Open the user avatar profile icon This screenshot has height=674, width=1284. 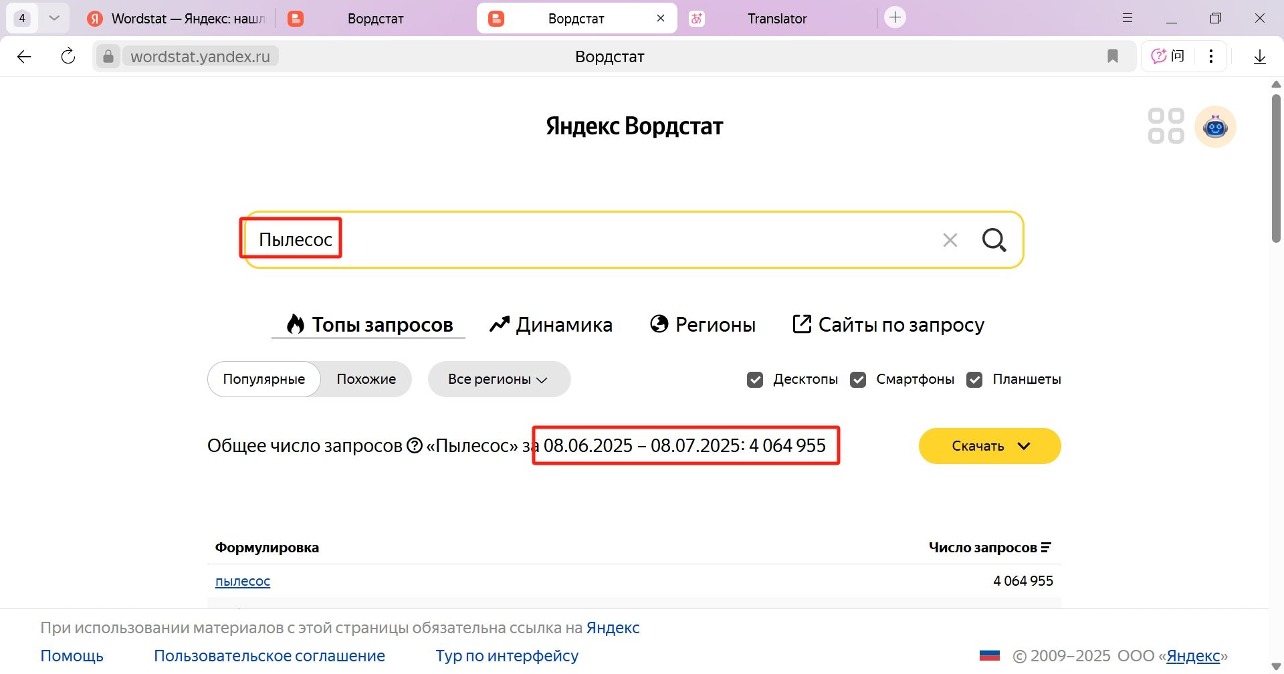tap(1215, 126)
